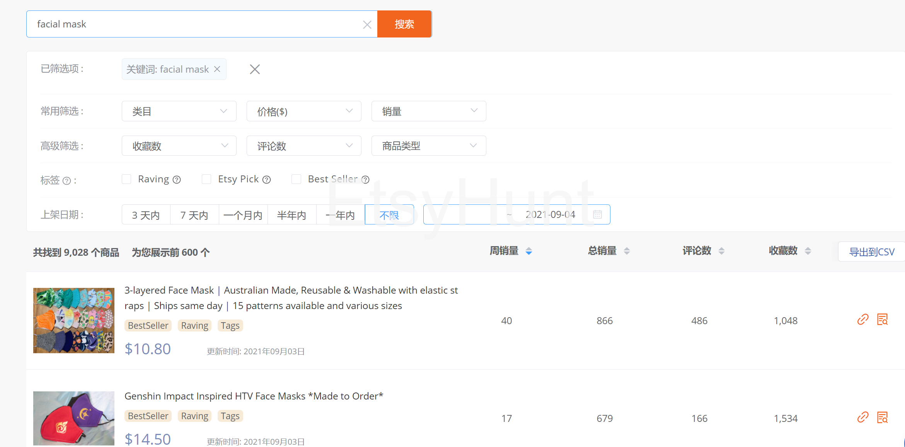Click the Raving badge on 3-layered Face Mask
Viewport: 905px width, 447px height.
[x=194, y=326]
